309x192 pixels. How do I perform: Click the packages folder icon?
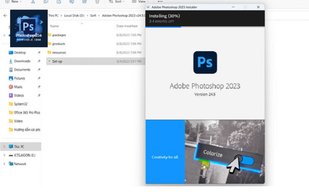point(49,35)
